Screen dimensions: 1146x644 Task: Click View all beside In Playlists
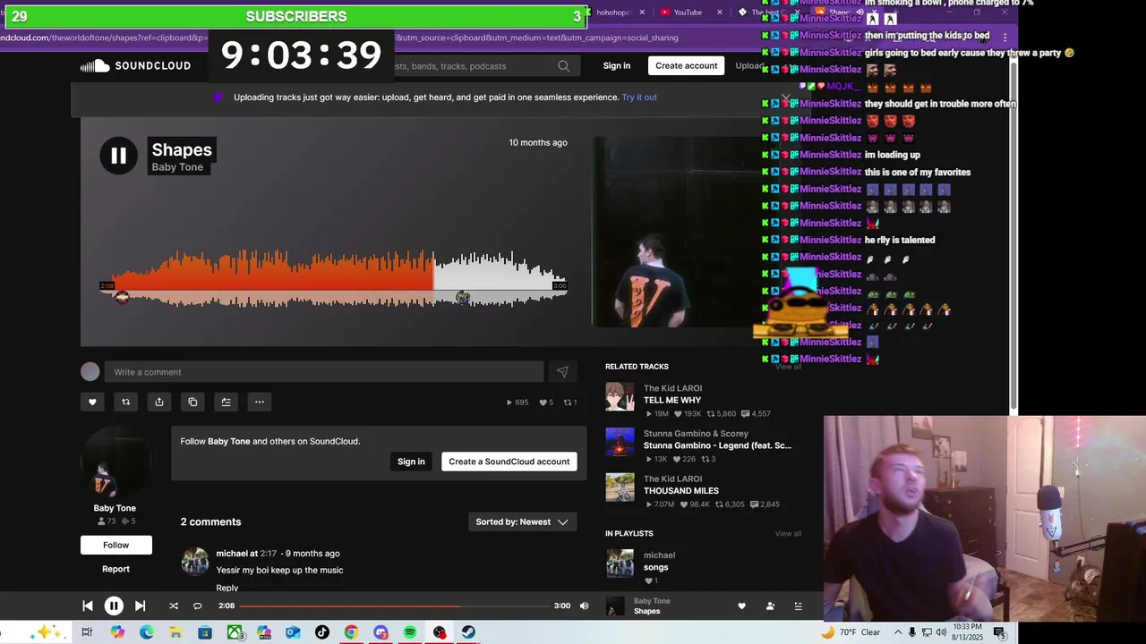click(788, 534)
